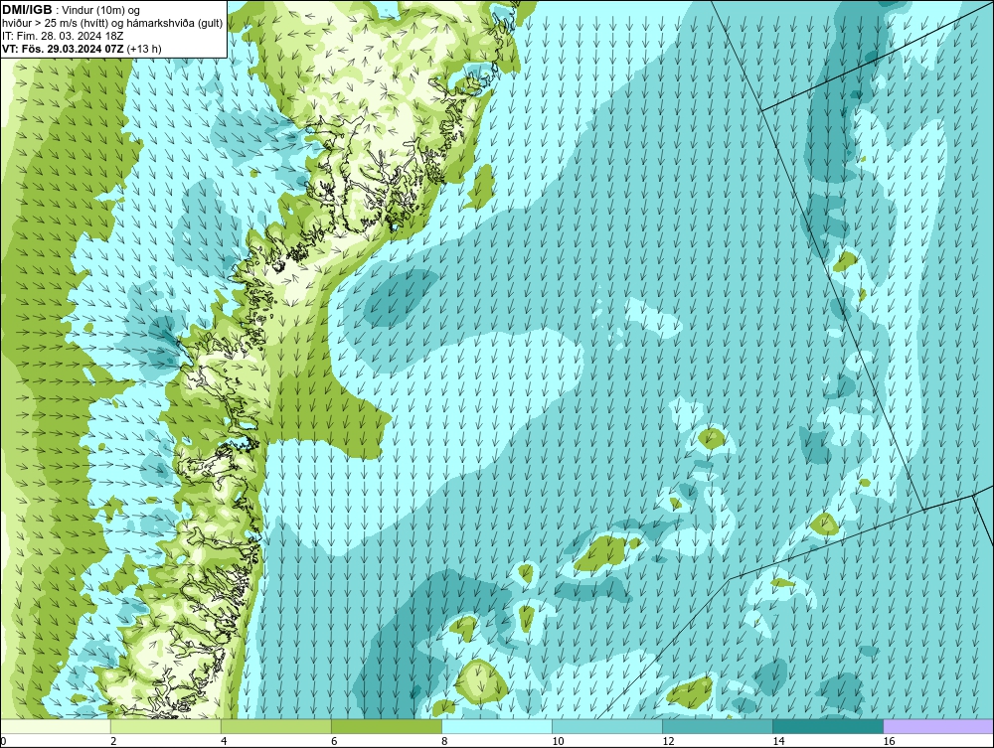Click the legend scale value "8"
The image size is (994, 748).
pos(444,741)
